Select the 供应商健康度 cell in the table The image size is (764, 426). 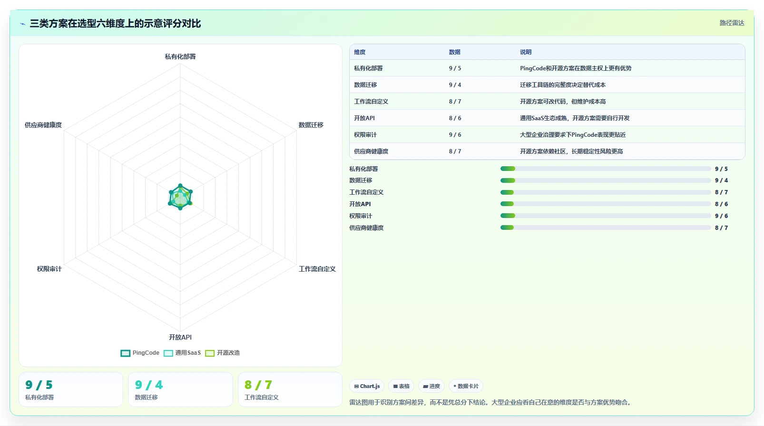point(371,151)
